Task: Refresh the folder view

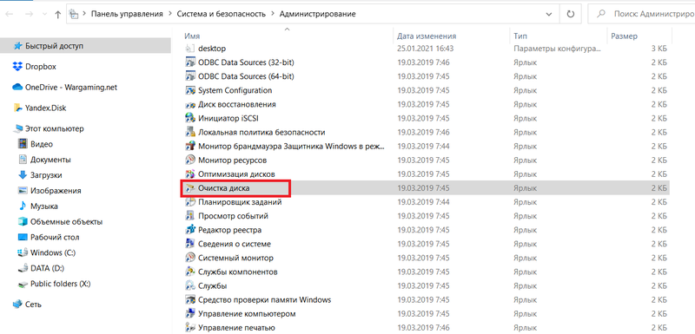Action: pos(571,14)
